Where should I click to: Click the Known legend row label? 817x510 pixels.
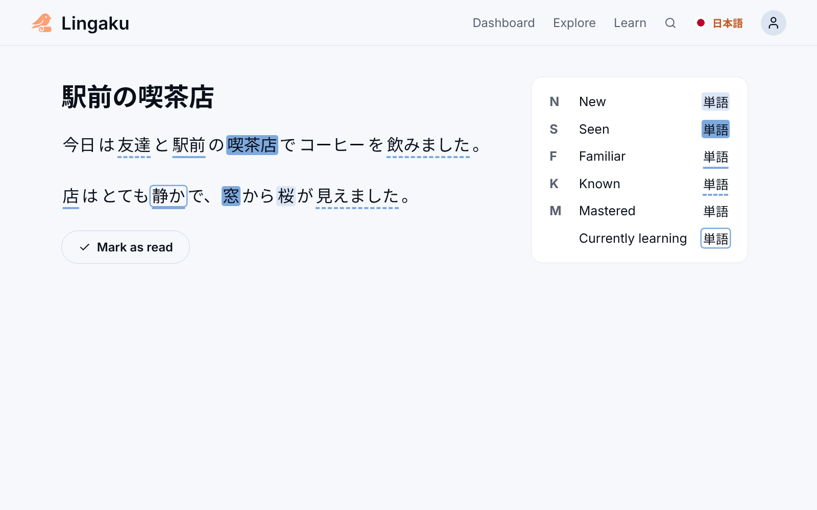pos(599,184)
